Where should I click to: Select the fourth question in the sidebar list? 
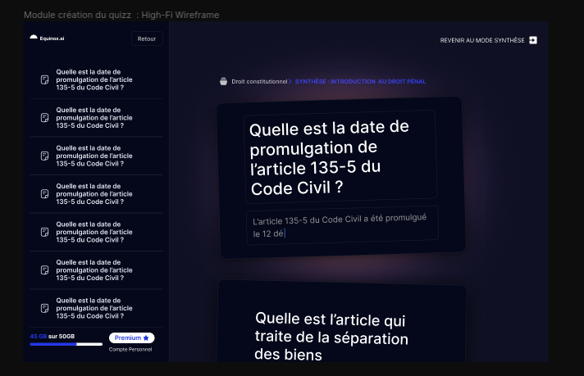tap(96, 194)
